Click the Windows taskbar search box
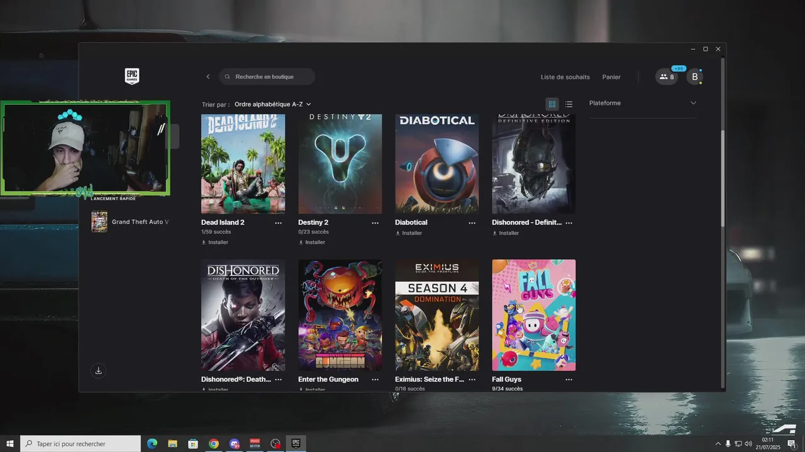This screenshot has height=452, width=805. point(80,444)
